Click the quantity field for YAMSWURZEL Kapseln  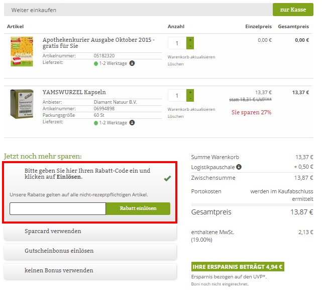pyautogui.click(x=177, y=96)
